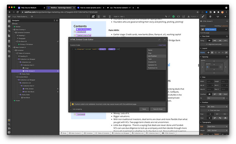Screen dimensions: 236x144
Task: Set display to none
Action: (226, 52)
